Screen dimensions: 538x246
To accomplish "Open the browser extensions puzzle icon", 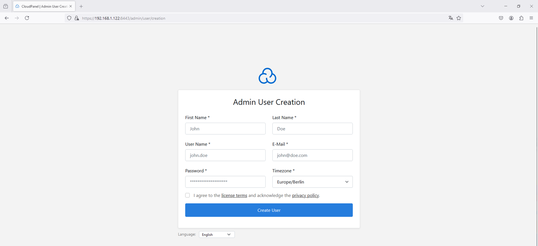I will pyautogui.click(x=521, y=18).
